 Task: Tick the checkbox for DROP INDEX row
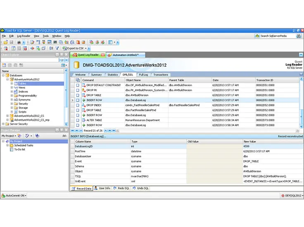click(x=77, y=105)
